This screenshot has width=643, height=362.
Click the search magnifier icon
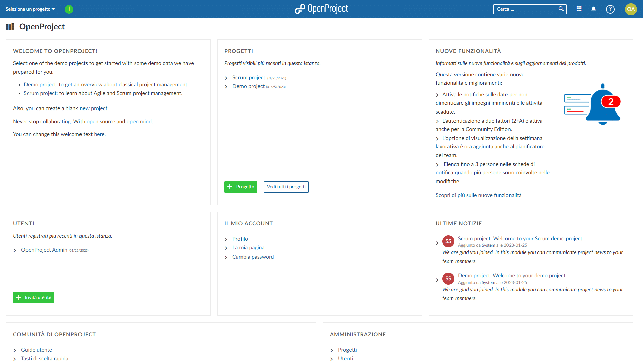(561, 9)
